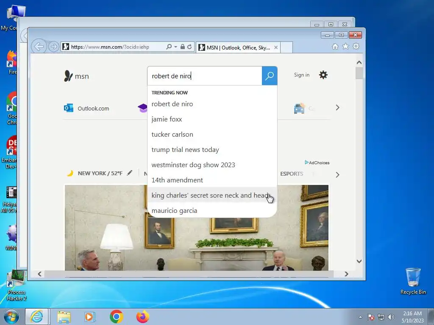Click the horizontal scrollbar left arrow
Viewport: 434px width, 325px height.
click(x=39, y=274)
